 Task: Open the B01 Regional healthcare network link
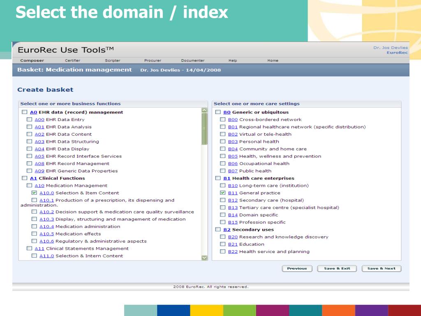pyautogui.click(x=233, y=127)
